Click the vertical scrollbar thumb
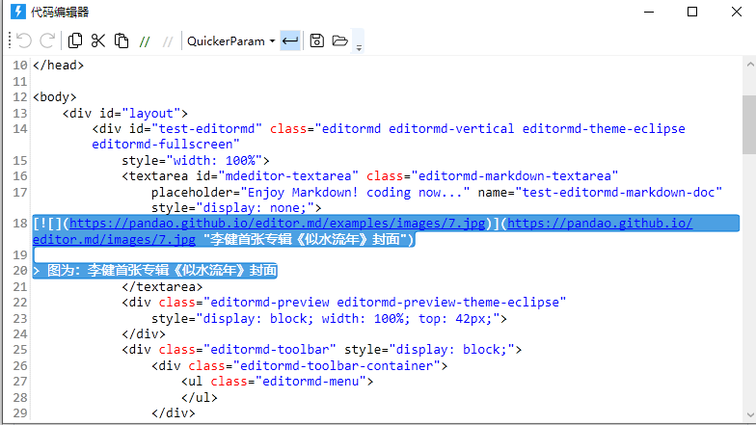The image size is (756, 425). (x=749, y=125)
